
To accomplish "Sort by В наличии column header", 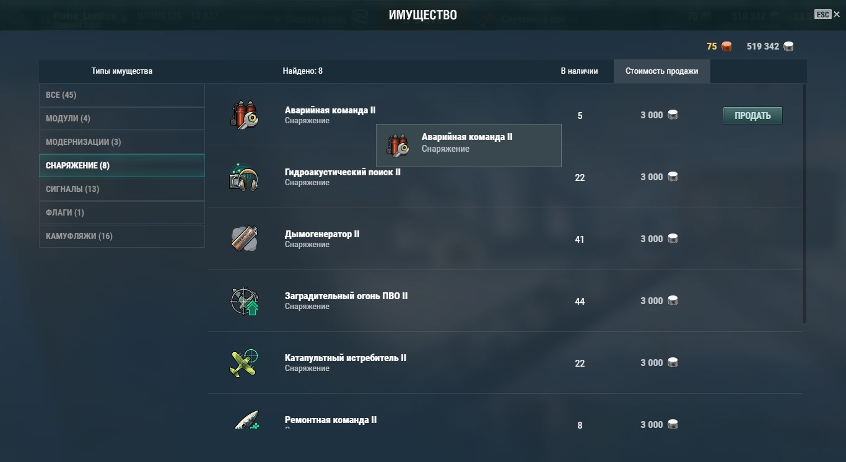I will pos(579,71).
